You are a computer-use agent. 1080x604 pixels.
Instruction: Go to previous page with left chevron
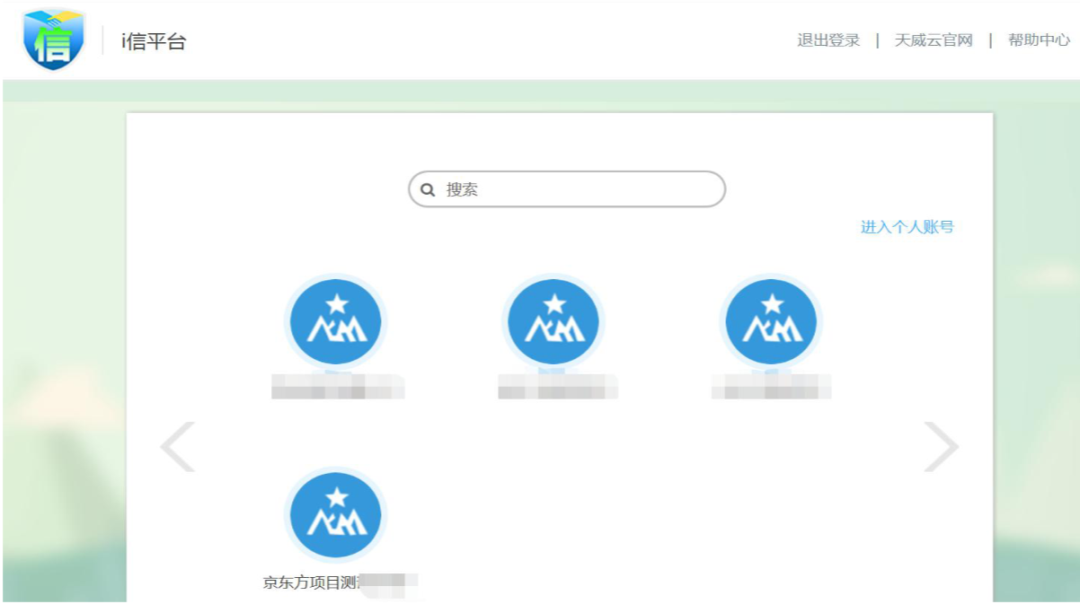pos(178,446)
